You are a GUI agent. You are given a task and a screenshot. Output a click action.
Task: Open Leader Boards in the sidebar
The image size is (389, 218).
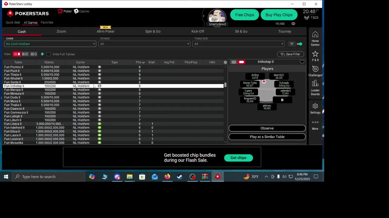coord(315,88)
